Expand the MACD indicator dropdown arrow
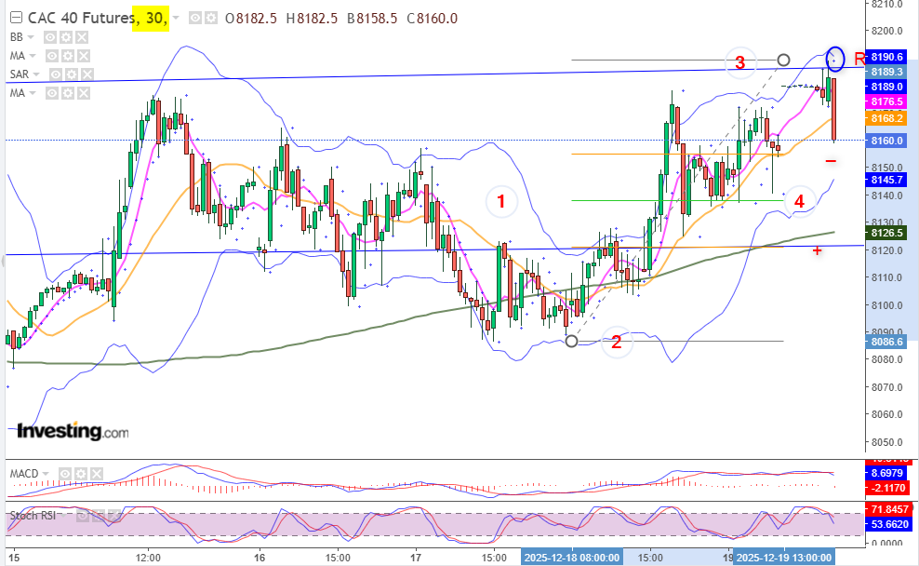The height and width of the screenshot is (566, 919). click(x=46, y=474)
